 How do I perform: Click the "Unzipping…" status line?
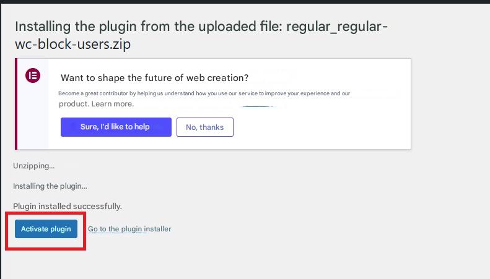[33, 166]
